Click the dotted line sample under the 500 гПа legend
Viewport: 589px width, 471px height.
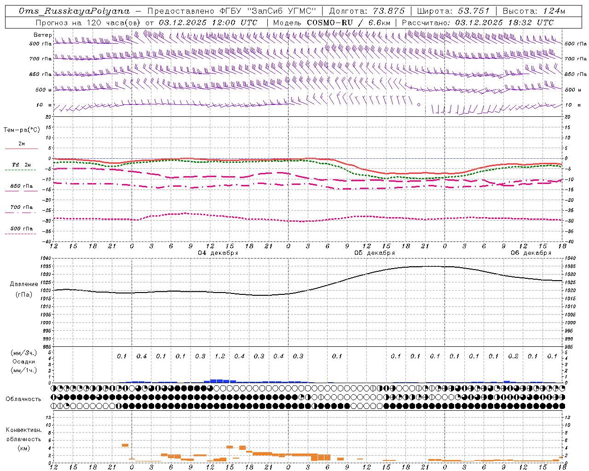21,234
